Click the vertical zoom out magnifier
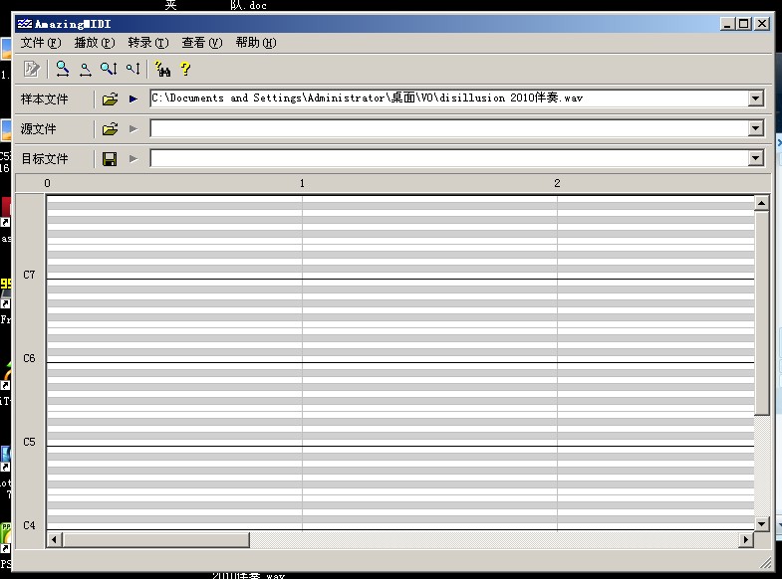 click(x=133, y=69)
